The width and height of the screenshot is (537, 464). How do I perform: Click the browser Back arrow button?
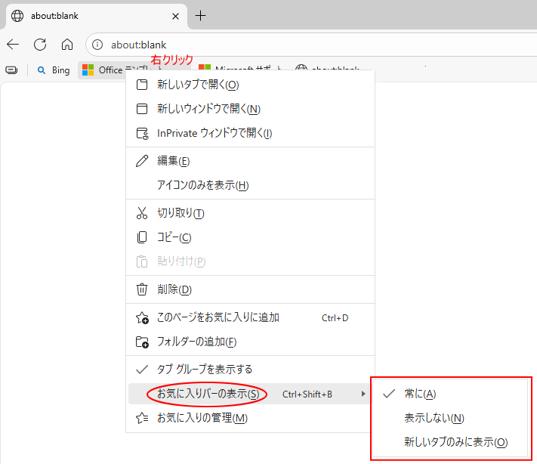[x=14, y=45]
